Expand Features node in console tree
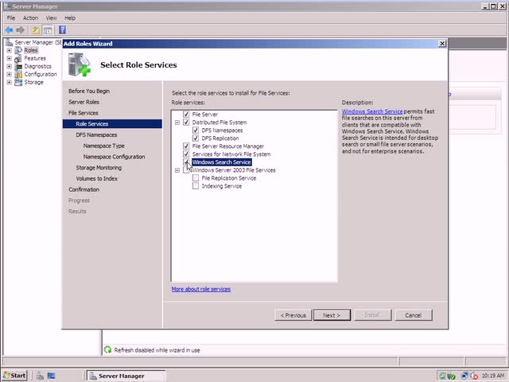The height and width of the screenshot is (382, 509). click(x=9, y=58)
